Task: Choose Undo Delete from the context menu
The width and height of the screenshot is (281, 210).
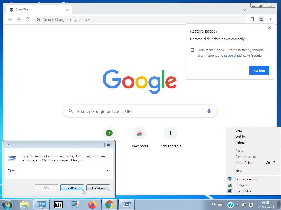Action: point(253,162)
